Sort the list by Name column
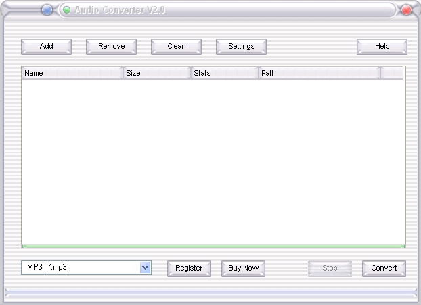421x305 pixels. tap(72, 73)
